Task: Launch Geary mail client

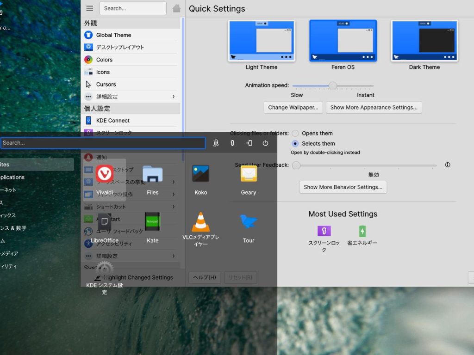Action: 249,180
